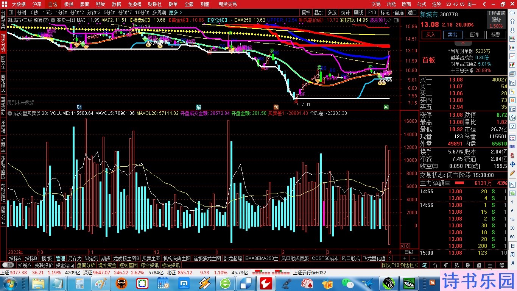The width and height of the screenshot is (517, 291).
Task: Expand the 扩展 panel at bottom
Action: tap(24, 265)
